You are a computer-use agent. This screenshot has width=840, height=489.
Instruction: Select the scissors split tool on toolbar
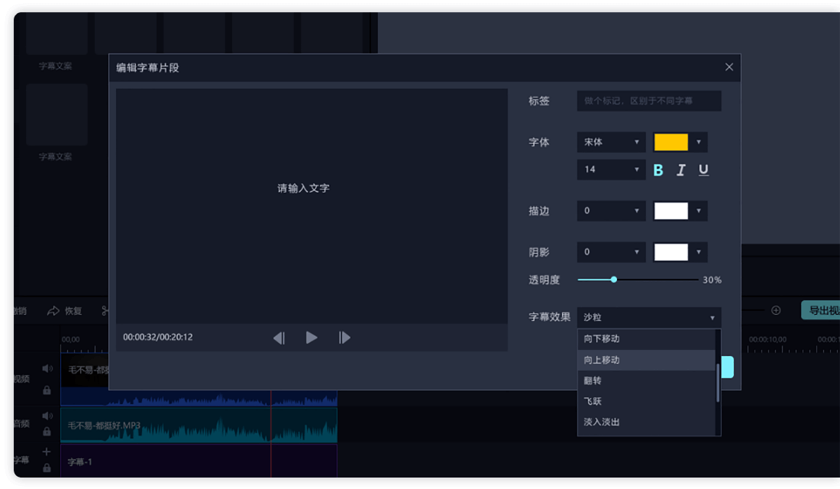[x=105, y=310]
